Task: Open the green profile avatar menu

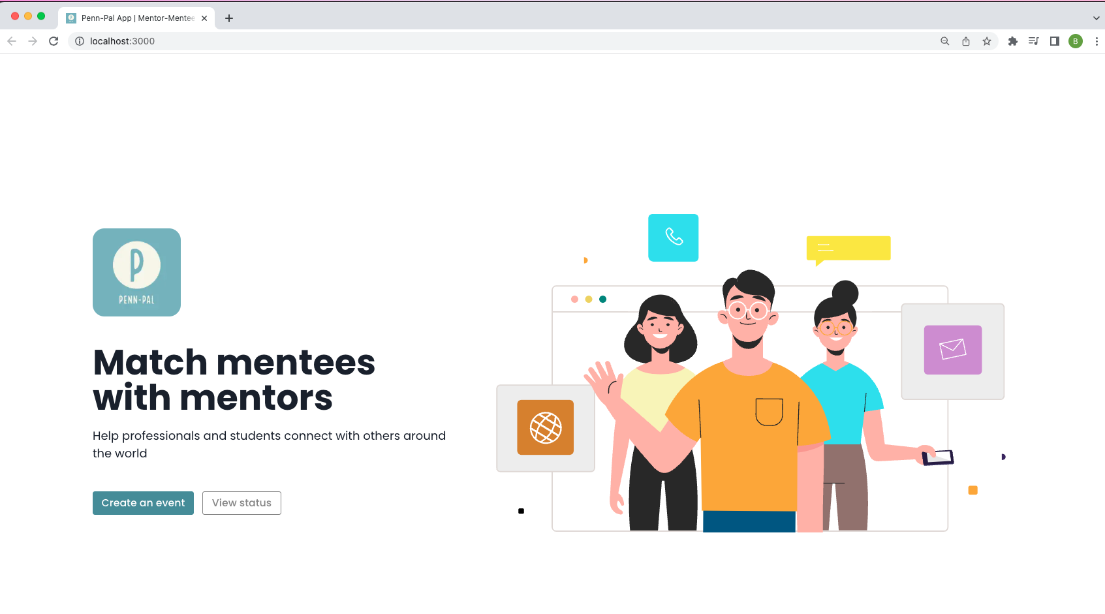Action: [x=1076, y=41]
